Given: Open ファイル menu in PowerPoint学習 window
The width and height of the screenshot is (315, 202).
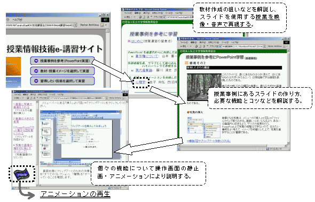Looking at the screenshot, I should click(184, 43).
